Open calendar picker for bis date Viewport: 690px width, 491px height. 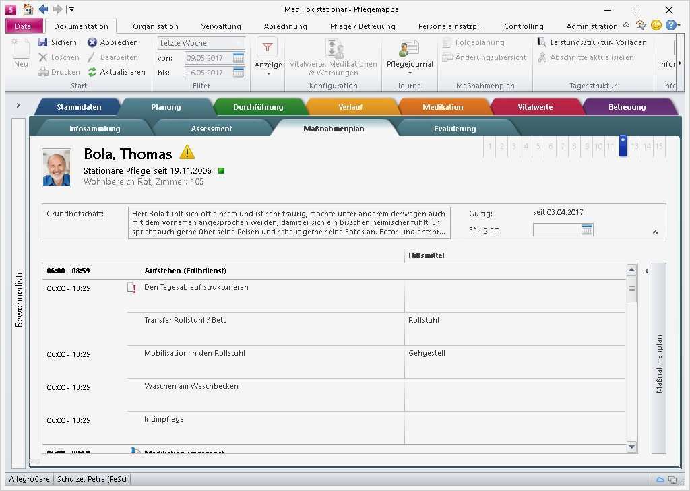pyautogui.click(x=239, y=73)
